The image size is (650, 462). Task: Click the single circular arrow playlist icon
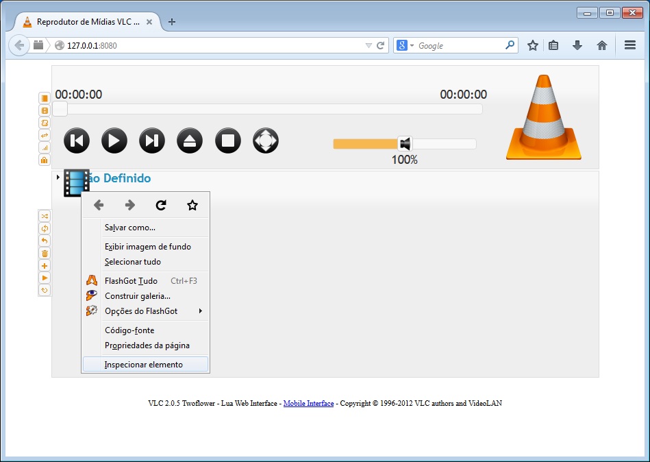pyautogui.click(x=45, y=291)
